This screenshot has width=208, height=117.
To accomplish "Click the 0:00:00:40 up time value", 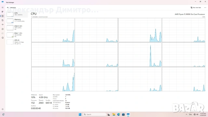I will pyautogui.click(x=36, y=108).
